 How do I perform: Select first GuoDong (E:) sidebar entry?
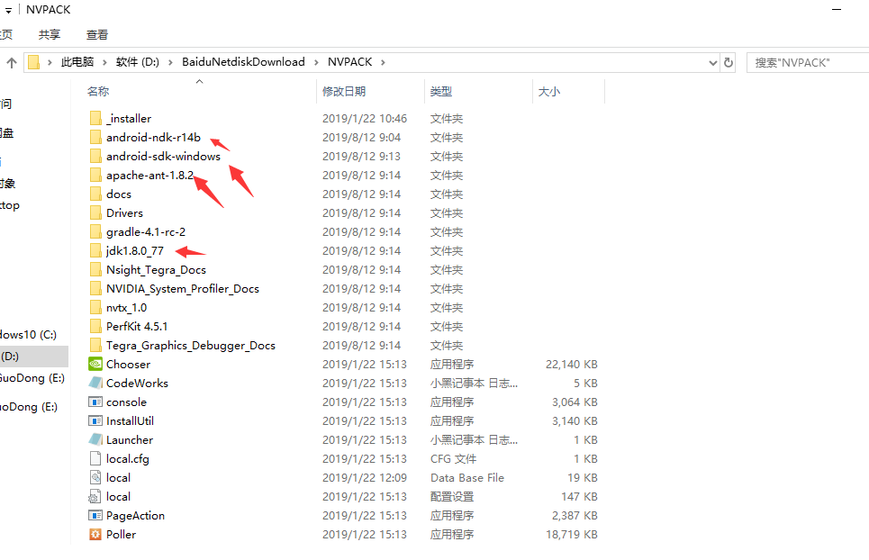[32, 378]
